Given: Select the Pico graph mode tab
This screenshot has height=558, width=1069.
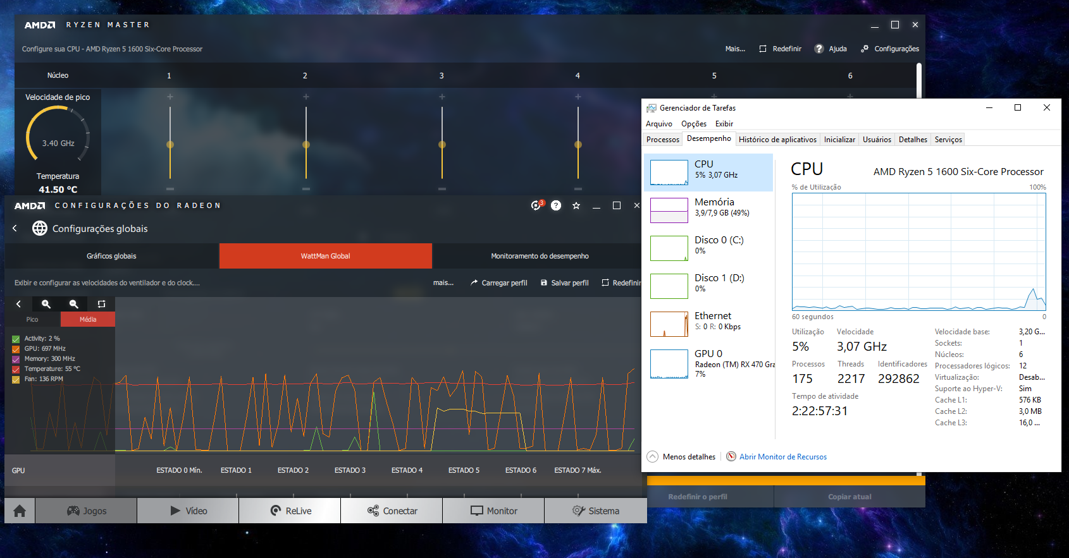Looking at the screenshot, I should click(x=32, y=319).
